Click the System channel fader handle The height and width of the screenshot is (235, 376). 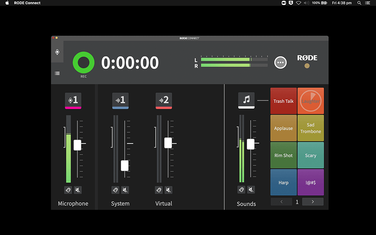click(x=125, y=166)
